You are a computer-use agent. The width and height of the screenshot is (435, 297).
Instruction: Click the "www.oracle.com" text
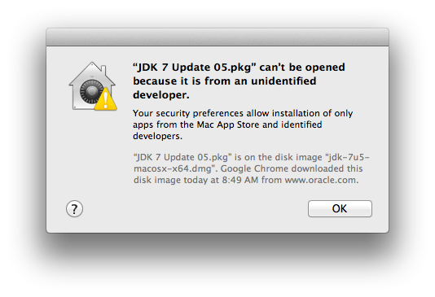click(320, 180)
